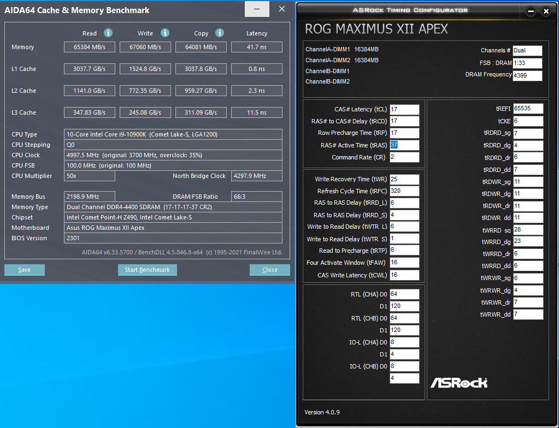Minimize the AIDA64 benchmark window

(x=257, y=9)
